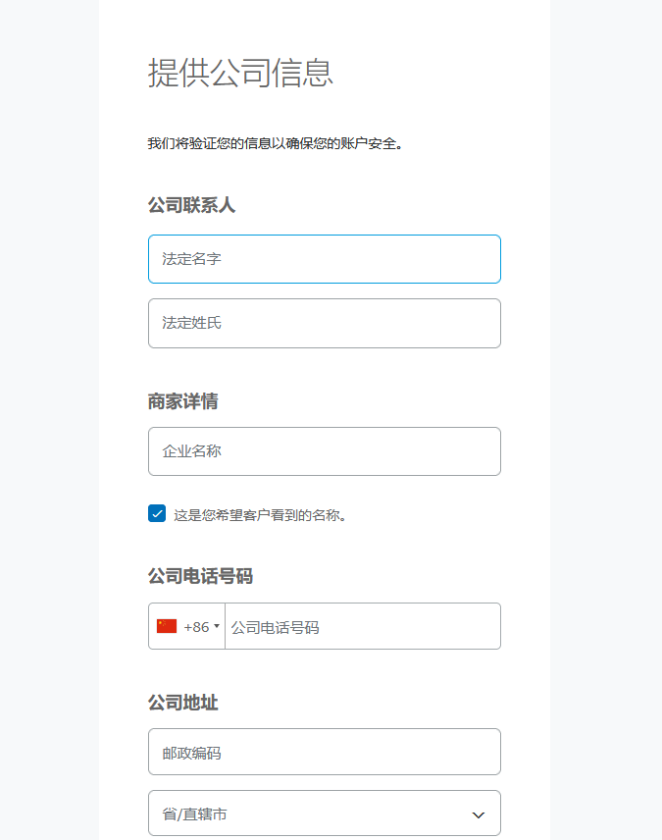Click inside the 法定名字 field
662x840 pixels.
tap(324, 258)
